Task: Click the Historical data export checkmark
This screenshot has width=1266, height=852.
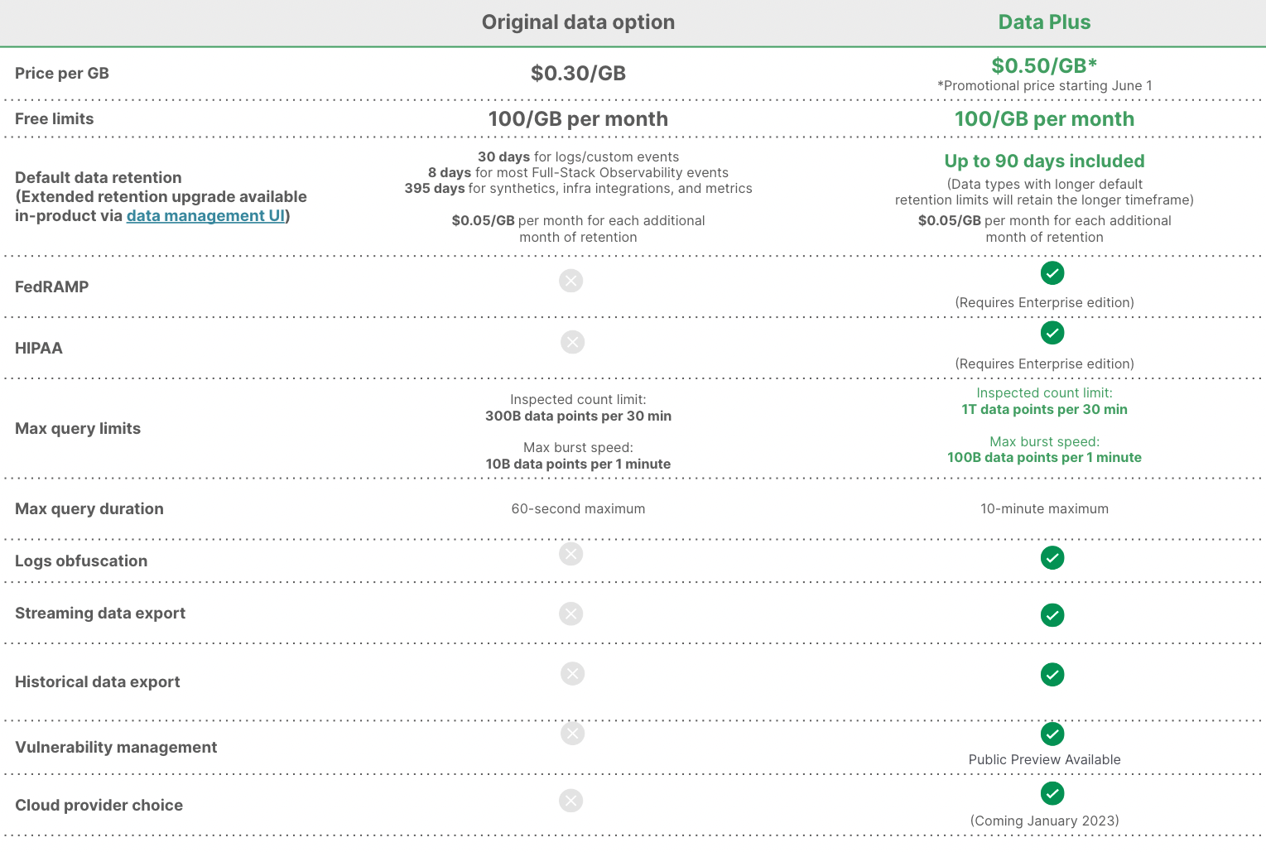Action: [x=1052, y=675]
